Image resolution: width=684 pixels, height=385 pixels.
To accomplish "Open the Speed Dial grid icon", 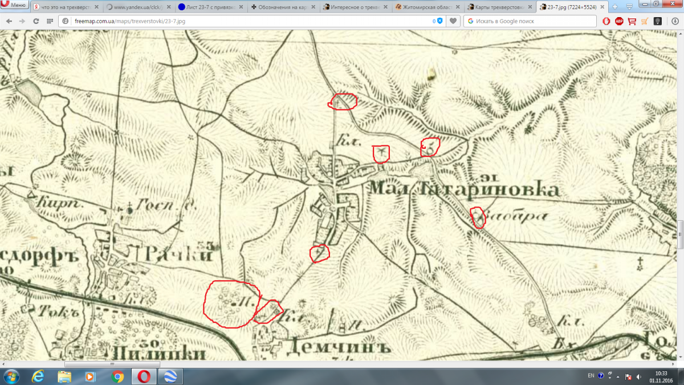I will (x=50, y=21).
